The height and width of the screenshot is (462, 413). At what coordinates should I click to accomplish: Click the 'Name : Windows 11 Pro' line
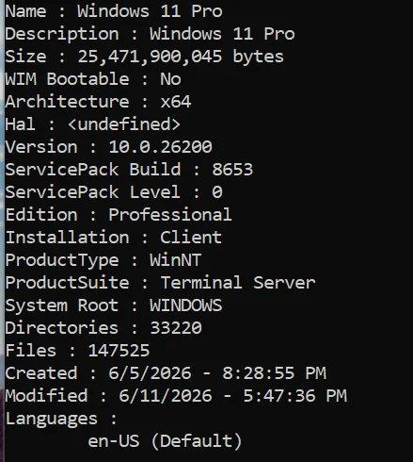click(114, 11)
